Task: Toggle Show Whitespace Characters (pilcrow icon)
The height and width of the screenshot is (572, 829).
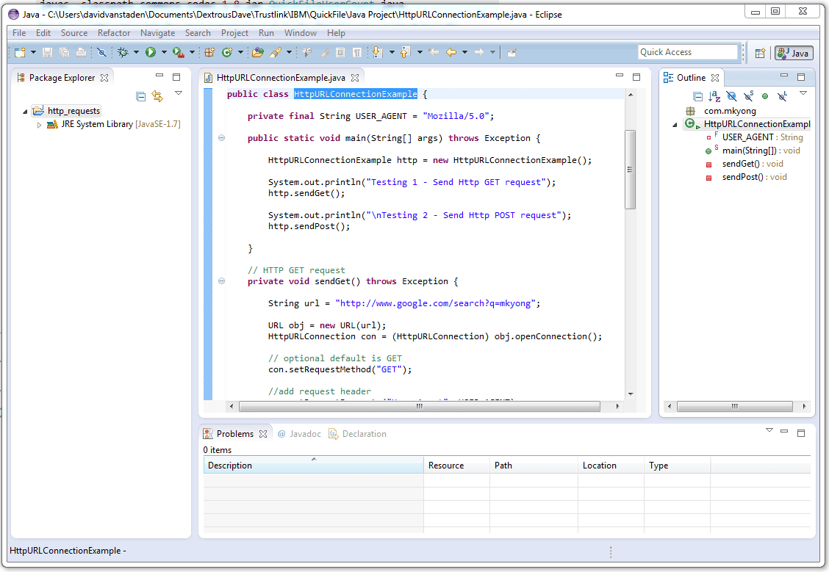Action: [x=357, y=52]
